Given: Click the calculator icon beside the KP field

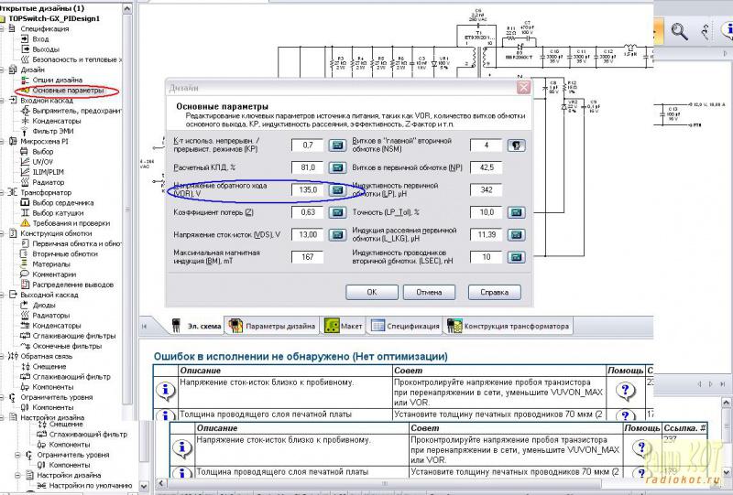Looking at the screenshot, I should (x=338, y=145).
